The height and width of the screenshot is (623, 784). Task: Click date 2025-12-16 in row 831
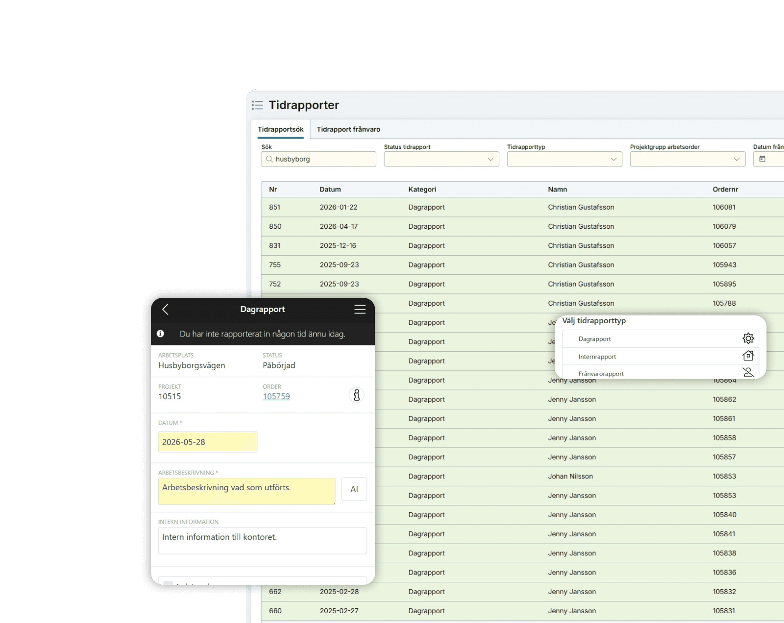click(x=338, y=245)
